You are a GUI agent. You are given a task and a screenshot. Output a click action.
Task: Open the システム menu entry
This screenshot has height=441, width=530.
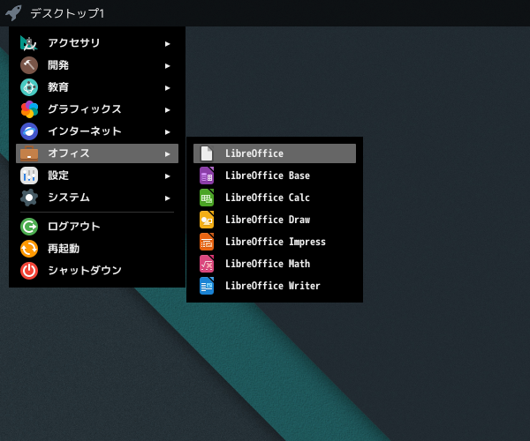[x=97, y=198]
